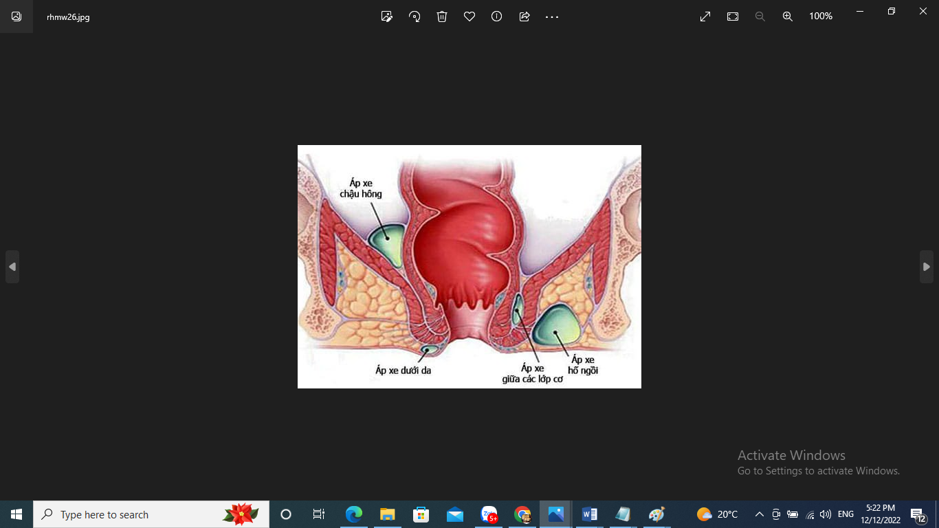Go to next image with right arrow
The image size is (939, 528).
[x=927, y=267]
